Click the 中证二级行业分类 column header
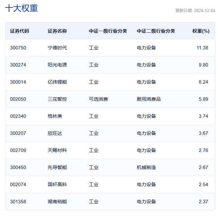Viewport: 218px width, 216px height. click(156, 31)
